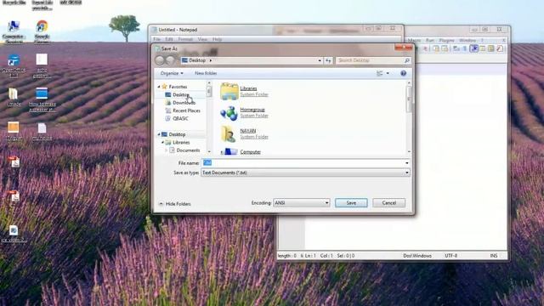544x306 pixels.
Task: Click the navigation pane scroll down arrow
Action: [x=209, y=151]
